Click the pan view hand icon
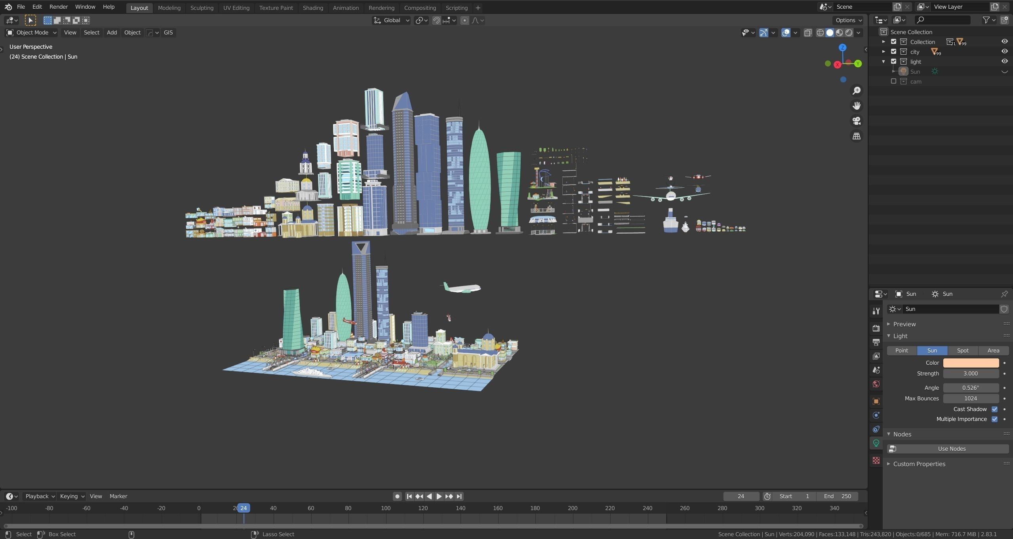This screenshot has width=1013, height=539. pos(856,106)
